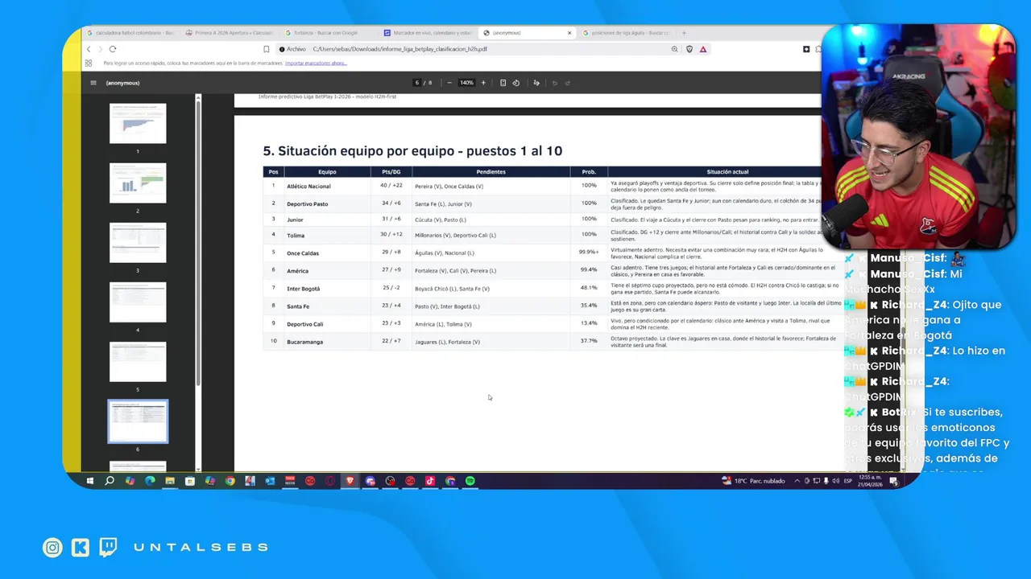The image size is (1031, 579).
Task: Click the zoom magnifier icon in address bar
Action: (x=675, y=49)
